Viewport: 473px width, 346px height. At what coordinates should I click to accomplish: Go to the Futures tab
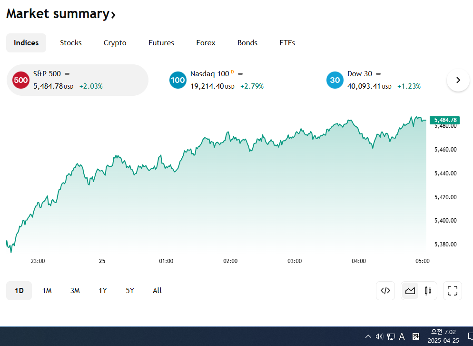[161, 43]
